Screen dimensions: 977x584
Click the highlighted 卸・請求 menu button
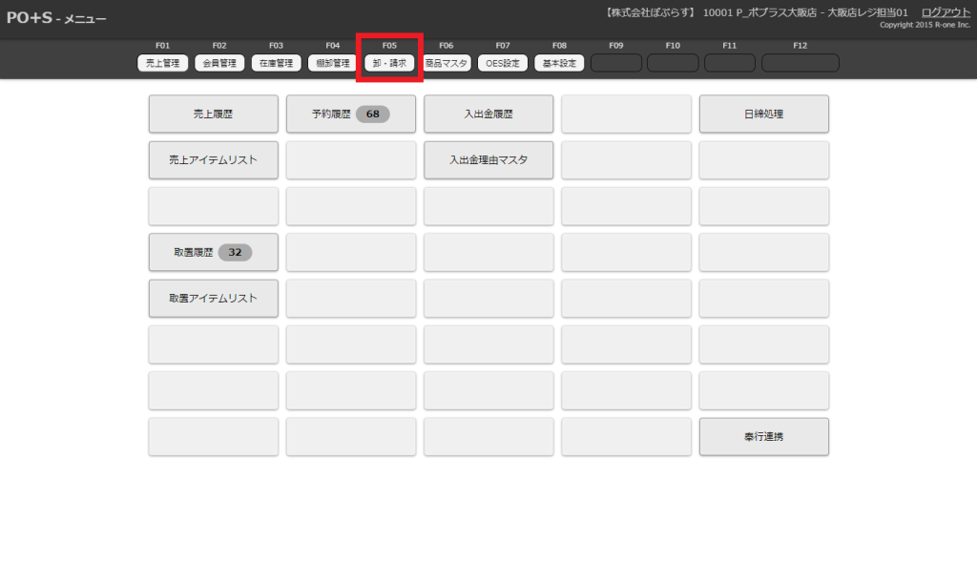click(x=389, y=64)
